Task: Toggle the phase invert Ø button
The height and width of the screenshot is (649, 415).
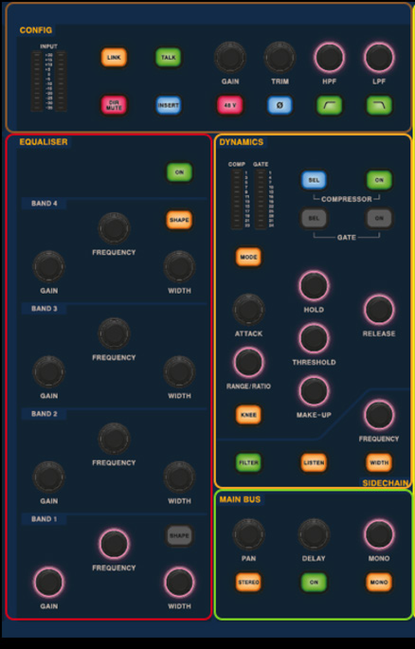Action: point(280,106)
